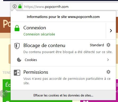Click the green lock icon beside Connexion
The image size is (118, 102).
click(17, 28)
